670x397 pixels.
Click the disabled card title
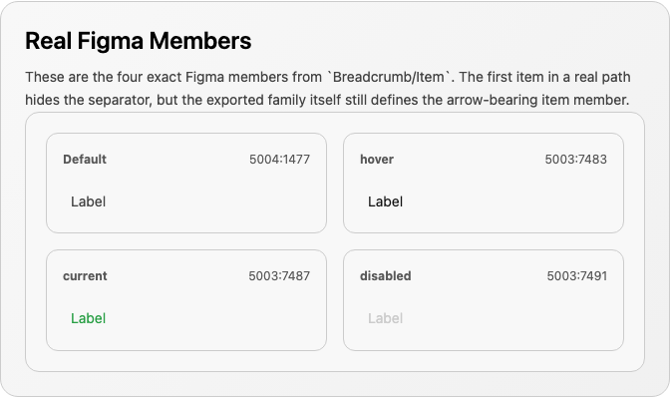[x=386, y=276]
